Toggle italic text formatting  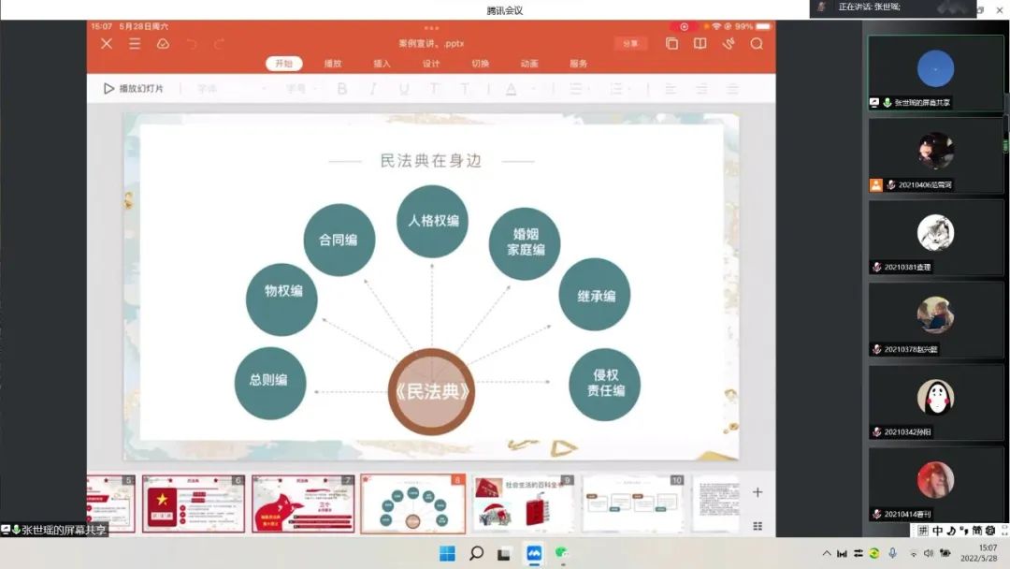click(372, 89)
